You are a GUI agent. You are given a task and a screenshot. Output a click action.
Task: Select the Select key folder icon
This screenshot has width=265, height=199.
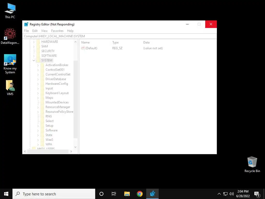[42, 121]
